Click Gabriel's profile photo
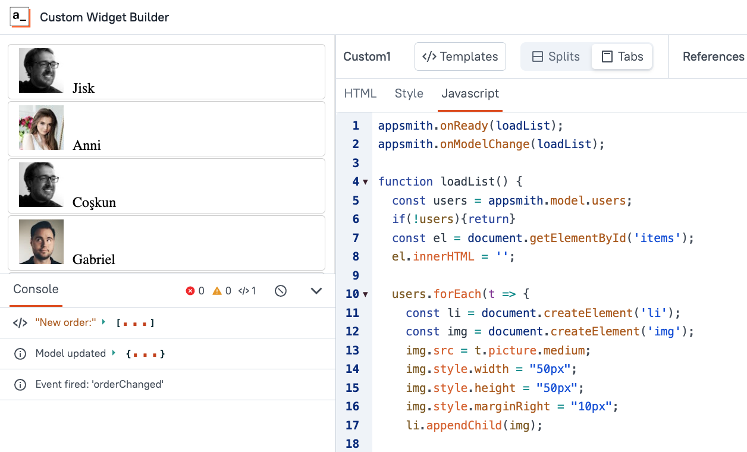Image resolution: width=747 pixels, height=452 pixels. click(x=41, y=241)
